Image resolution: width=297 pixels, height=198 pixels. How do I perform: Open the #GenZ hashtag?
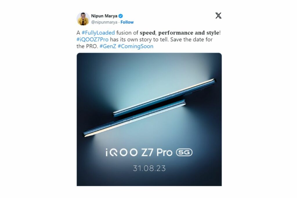coord(108,46)
